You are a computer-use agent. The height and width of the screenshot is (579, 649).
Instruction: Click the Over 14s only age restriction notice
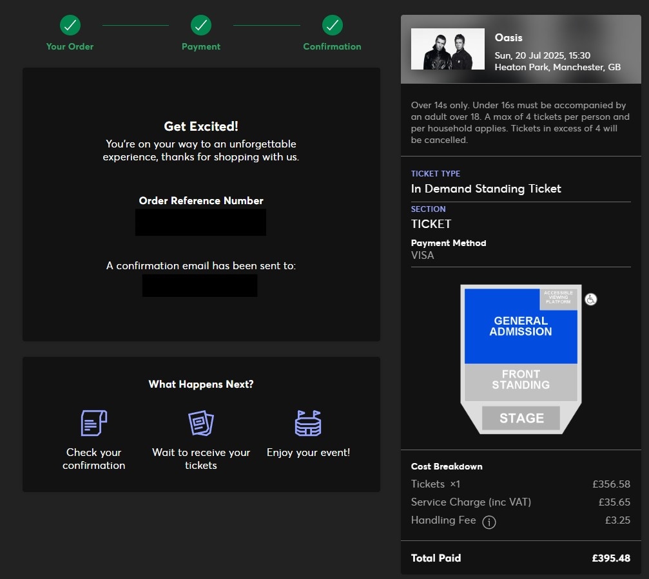point(520,122)
